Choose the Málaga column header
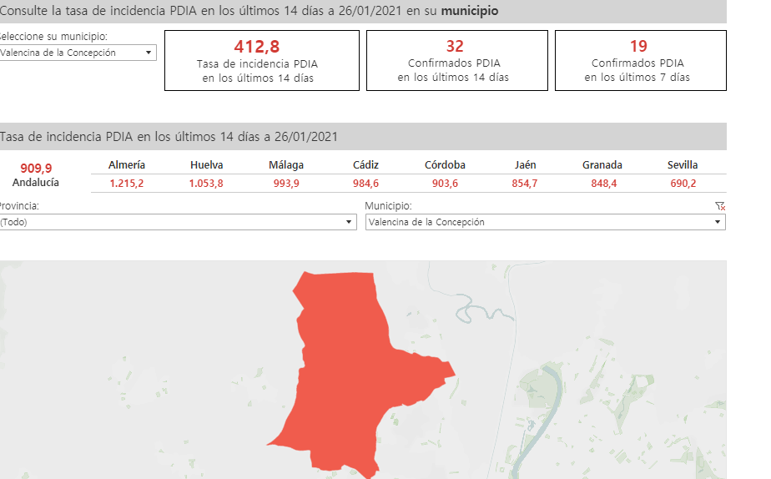Image resolution: width=771 pixels, height=479 pixels. 286,165
